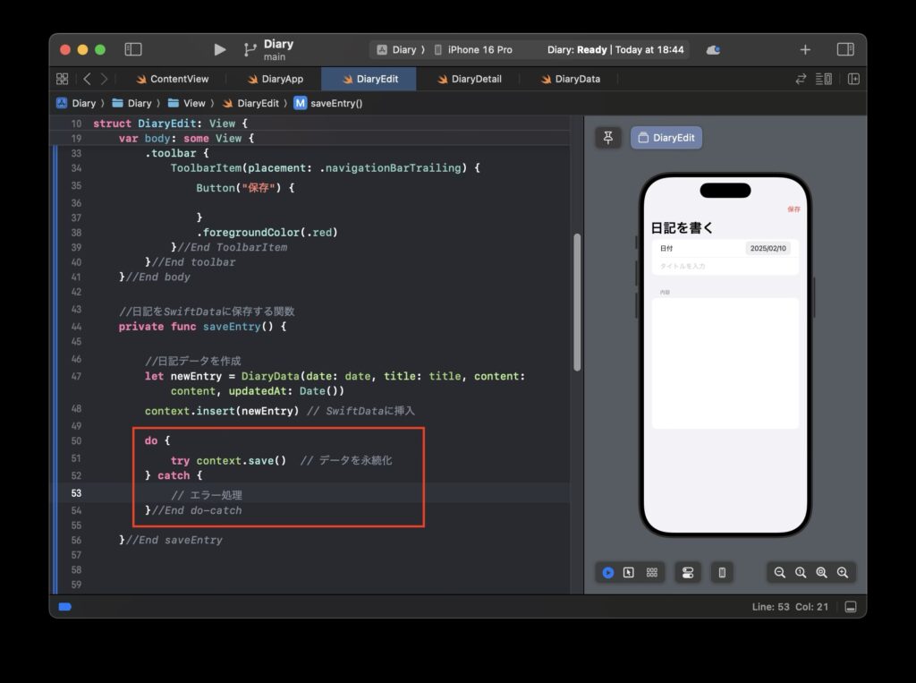Open saveEntry() method breadcrumb
Image resolution: width=916 pixels, height=683 pixels.
[x=328, y=104]
